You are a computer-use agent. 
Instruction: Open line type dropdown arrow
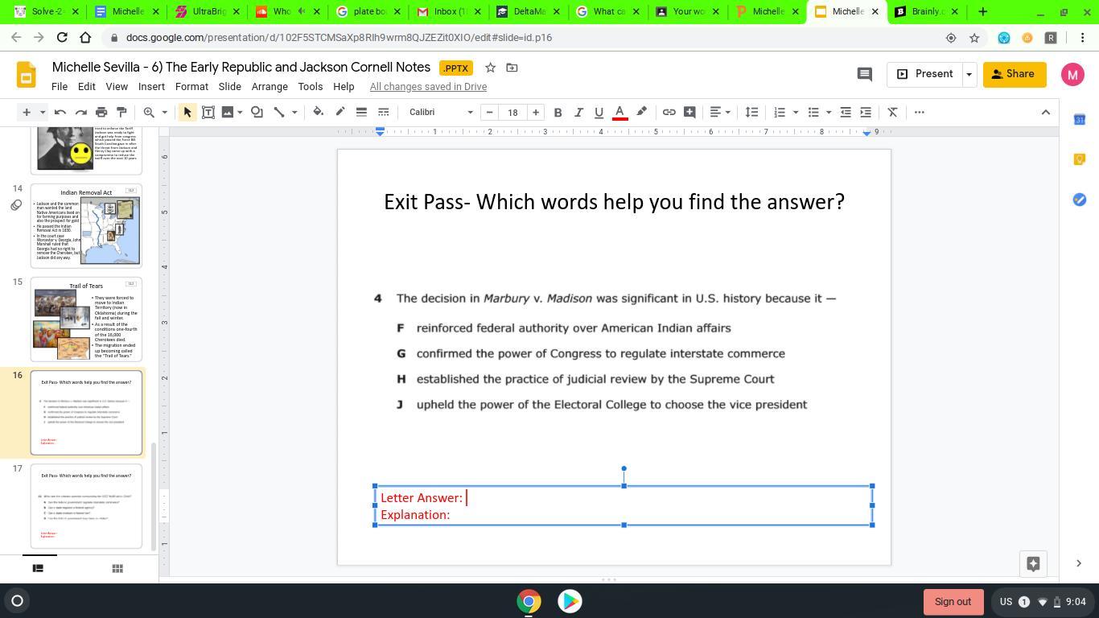pos(294,112)
